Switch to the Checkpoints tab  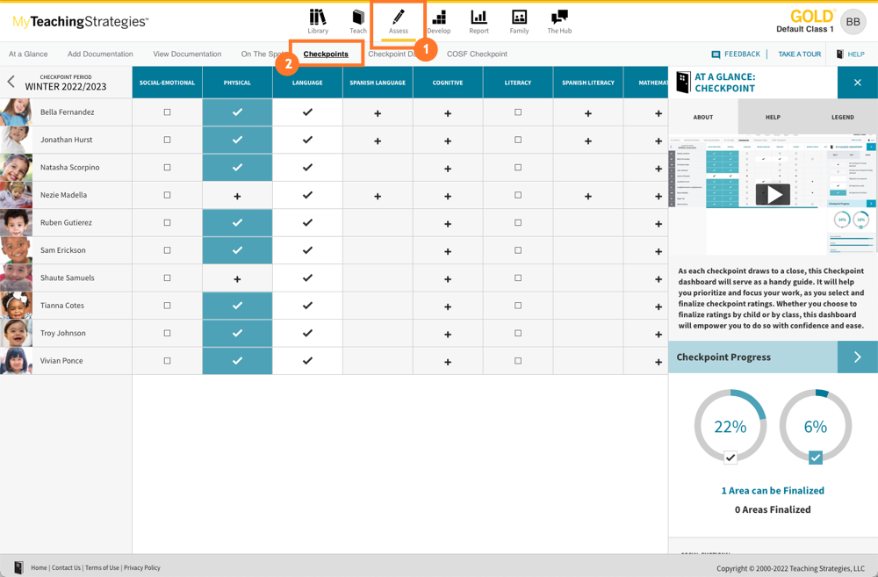pos(326,54)
